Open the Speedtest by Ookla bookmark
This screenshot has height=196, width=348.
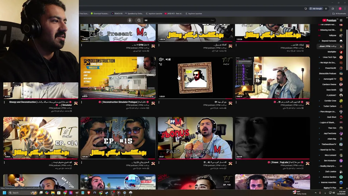(134, 14)
